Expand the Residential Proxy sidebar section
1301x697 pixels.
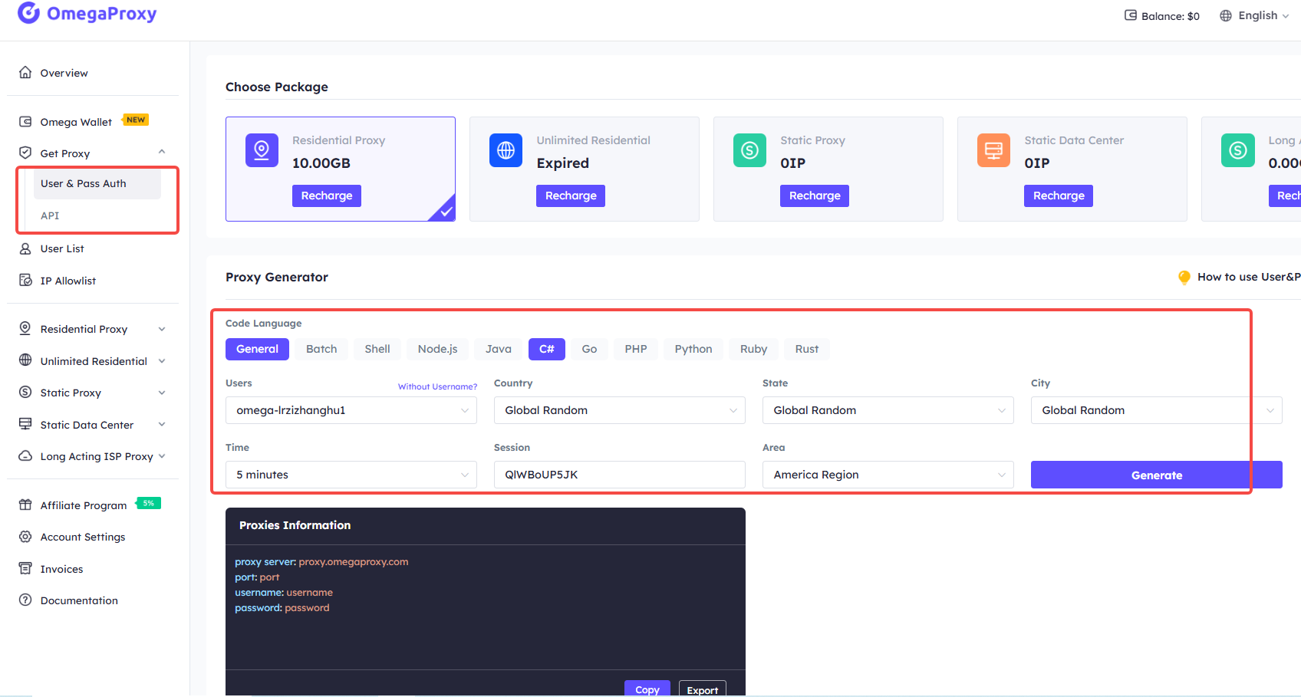coord(162,329)
